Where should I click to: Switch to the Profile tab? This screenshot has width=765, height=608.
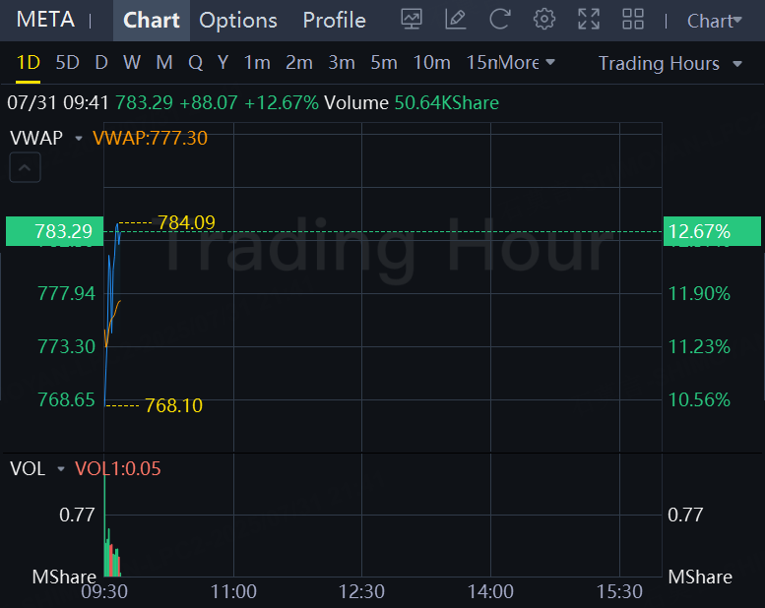pyautogui.click(x=334, y=20)
